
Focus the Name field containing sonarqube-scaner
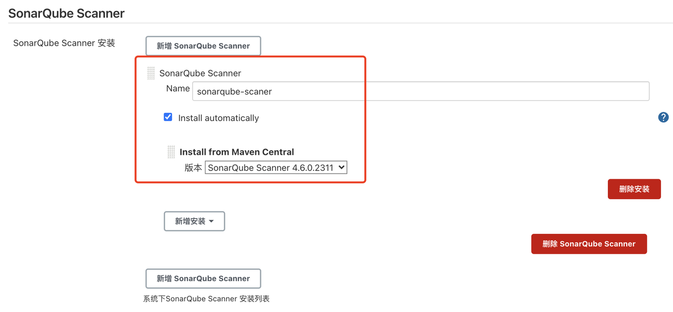(421, 91)
